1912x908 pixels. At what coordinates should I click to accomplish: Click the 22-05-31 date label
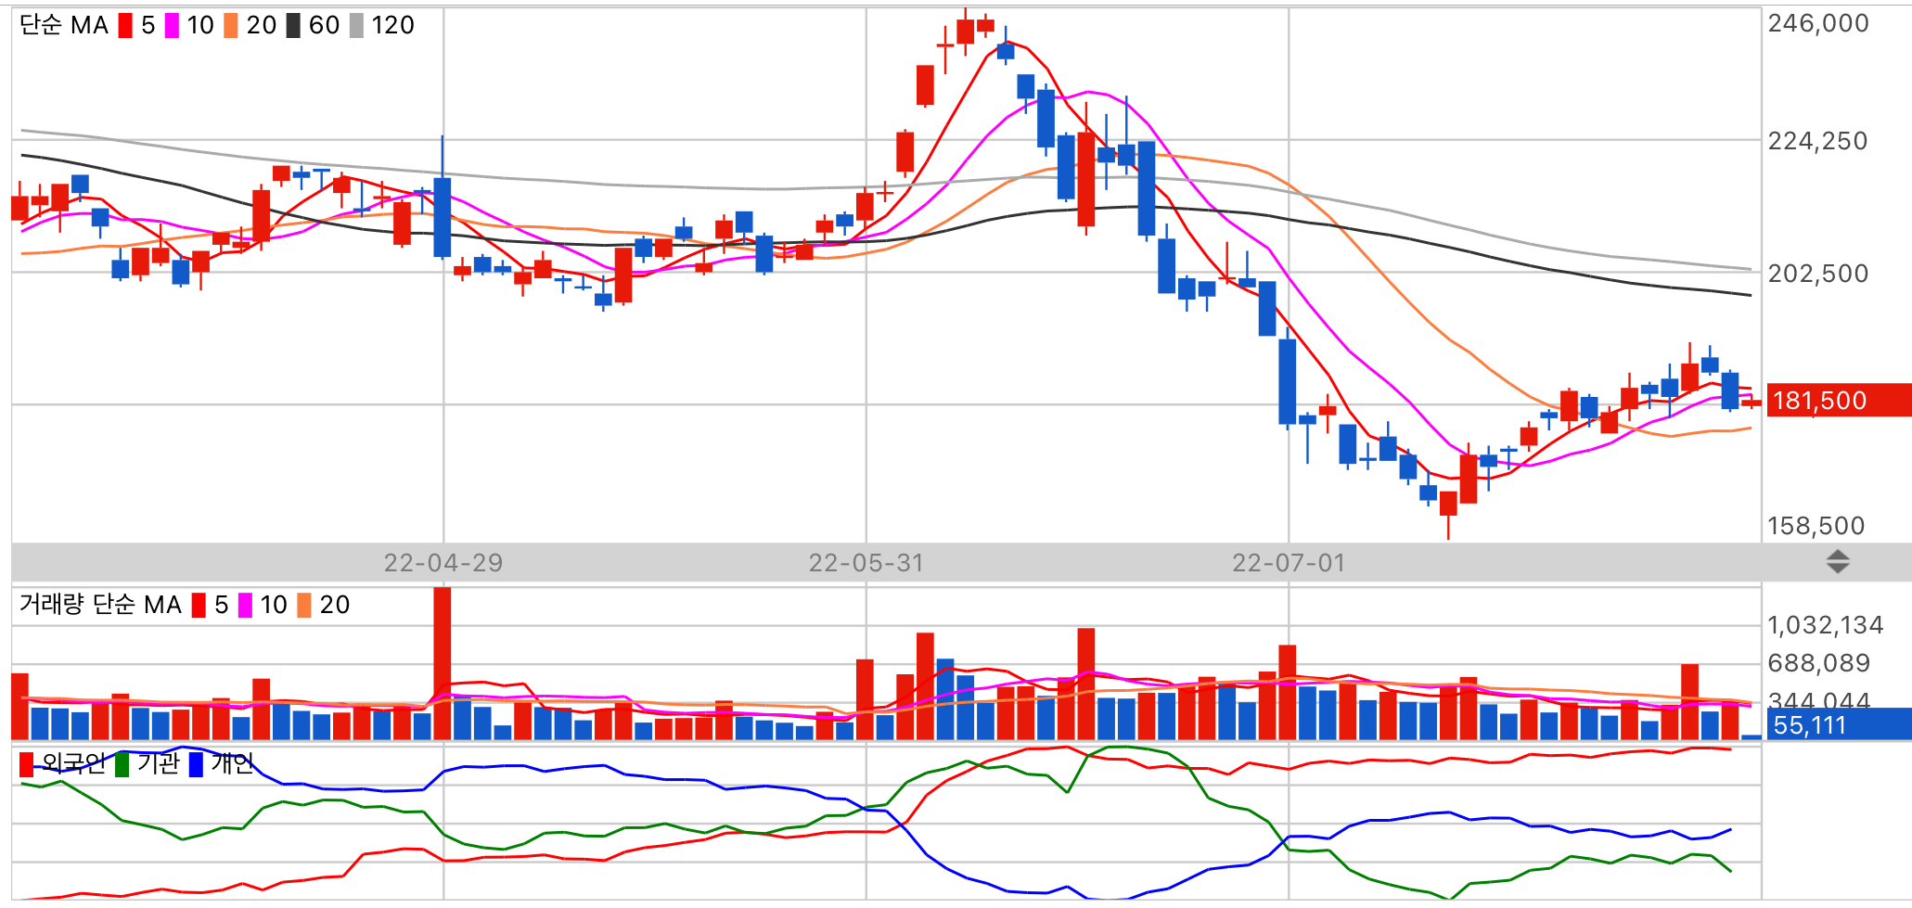(866, 563)
